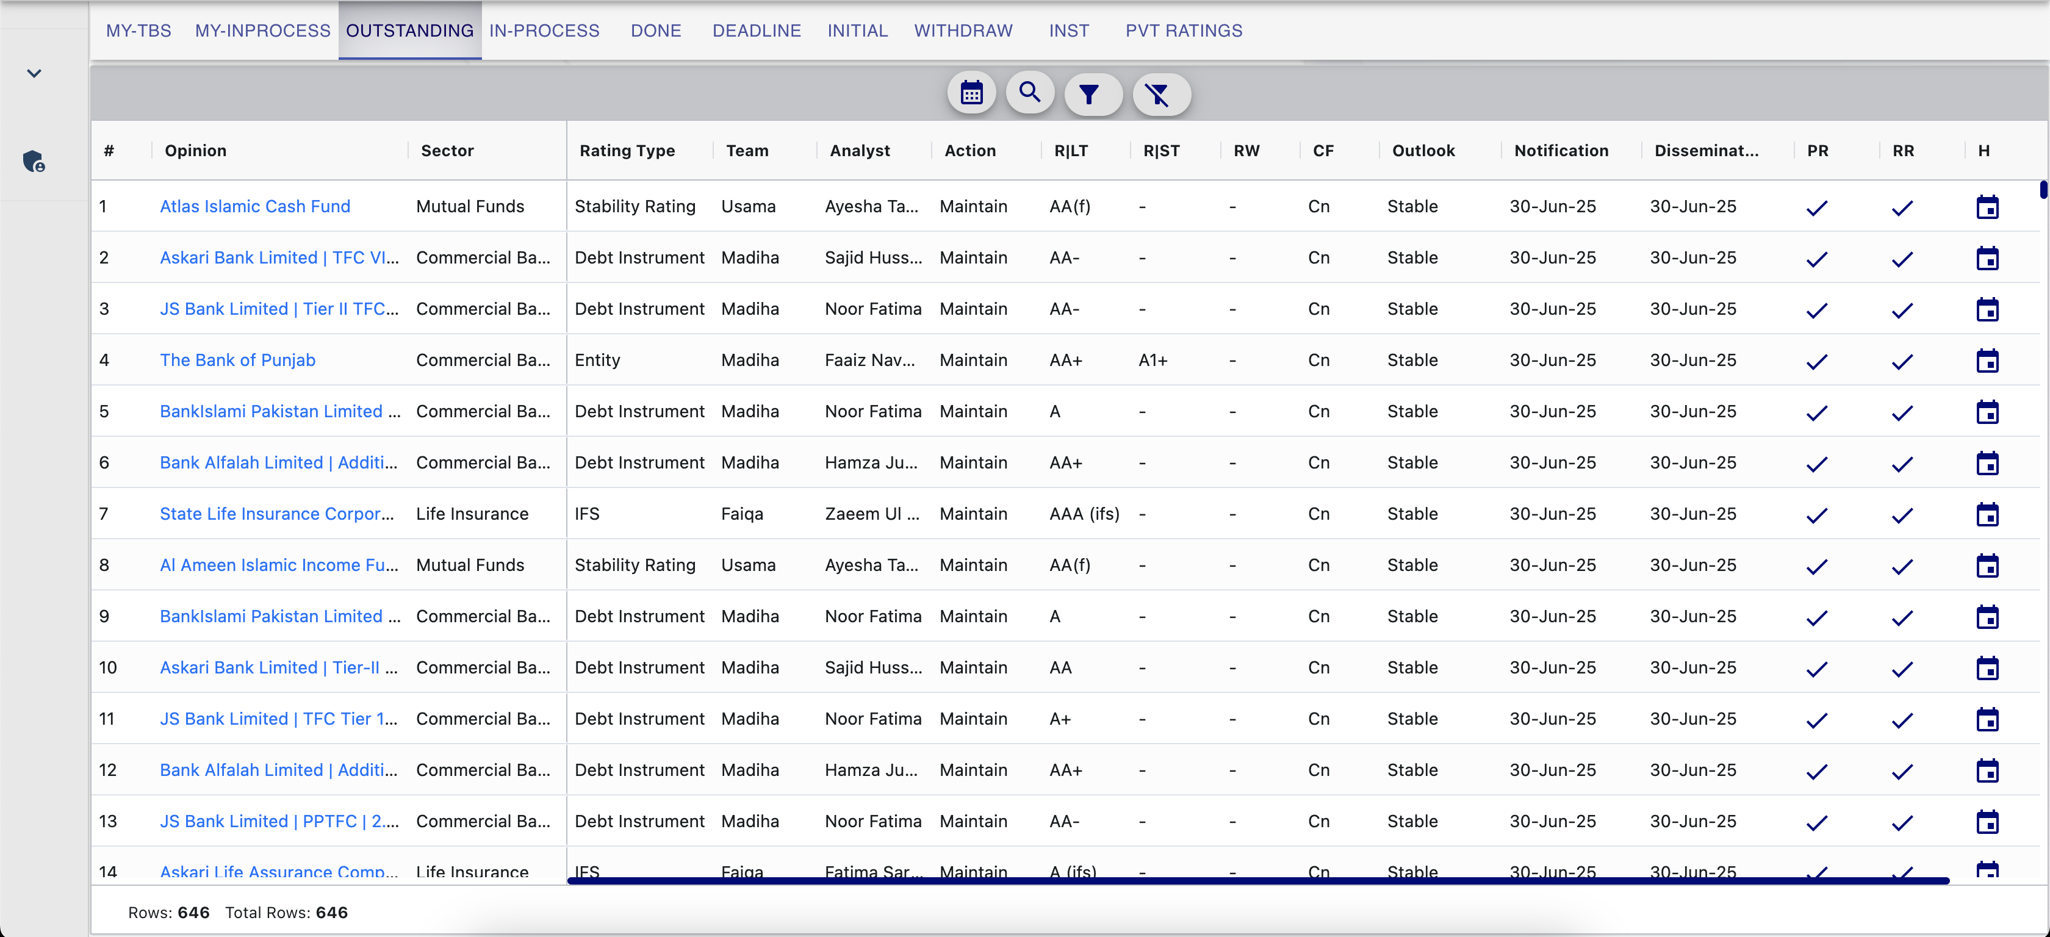Open history calendar for Al Ameen Islamic Income Fund
The width and height of the screenshot is (2050, 937).
coord(1987,565)
